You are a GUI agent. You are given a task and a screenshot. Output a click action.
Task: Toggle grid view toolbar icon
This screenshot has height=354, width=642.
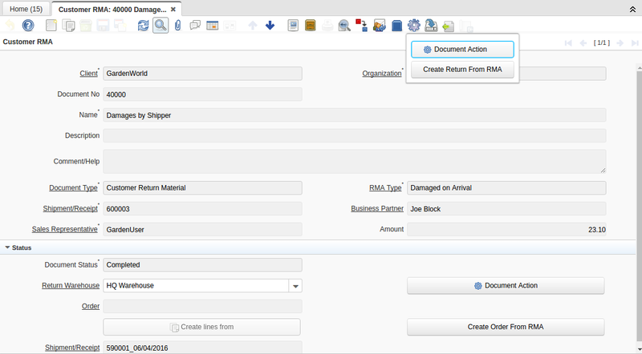pyautogui.click(x=213, y=26)
